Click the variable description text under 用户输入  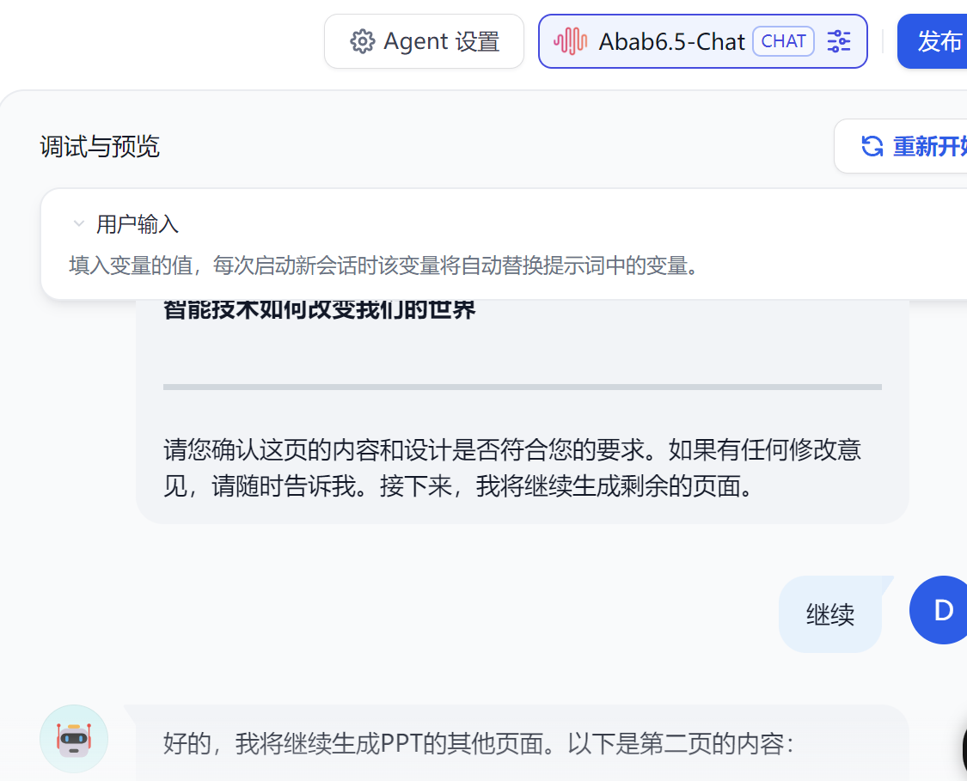click(383, 266)
